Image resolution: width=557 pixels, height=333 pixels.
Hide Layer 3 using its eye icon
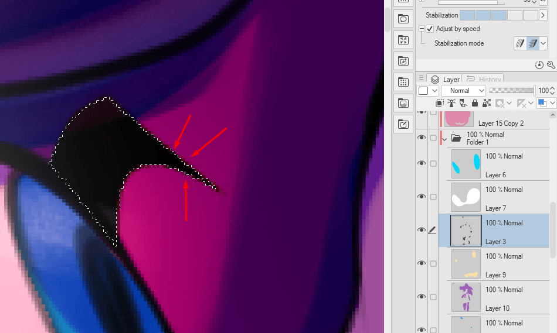click(x=422, y=230)
